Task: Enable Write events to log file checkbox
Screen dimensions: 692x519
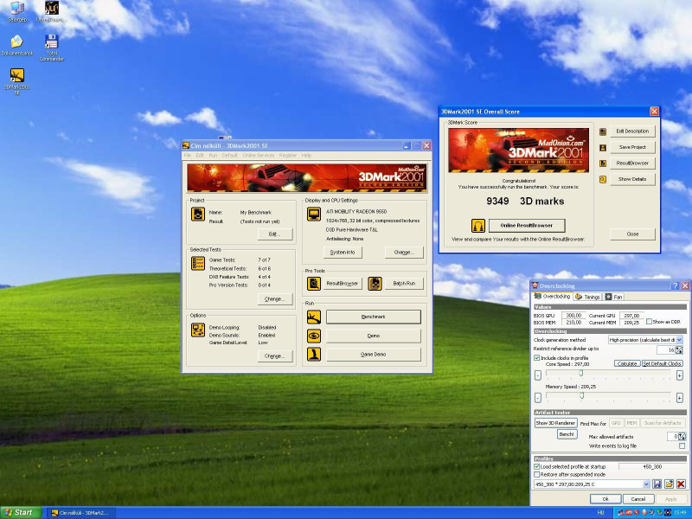Action: [682, 446]
